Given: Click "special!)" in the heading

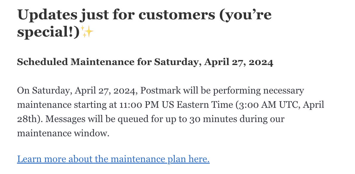Looking at the screenshot, I should tap(49, 32).
